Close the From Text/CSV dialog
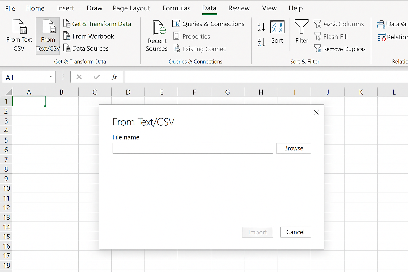 click(316, 112)
